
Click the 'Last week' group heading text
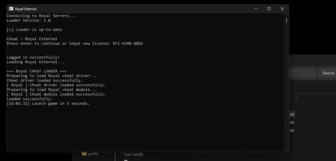coord(134,154)
